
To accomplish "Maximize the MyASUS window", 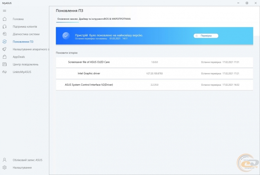I will 247,3.
